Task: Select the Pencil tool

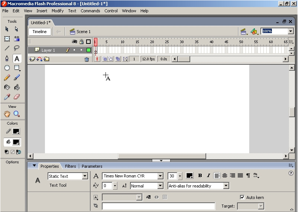Action: (x=7, y=77)
